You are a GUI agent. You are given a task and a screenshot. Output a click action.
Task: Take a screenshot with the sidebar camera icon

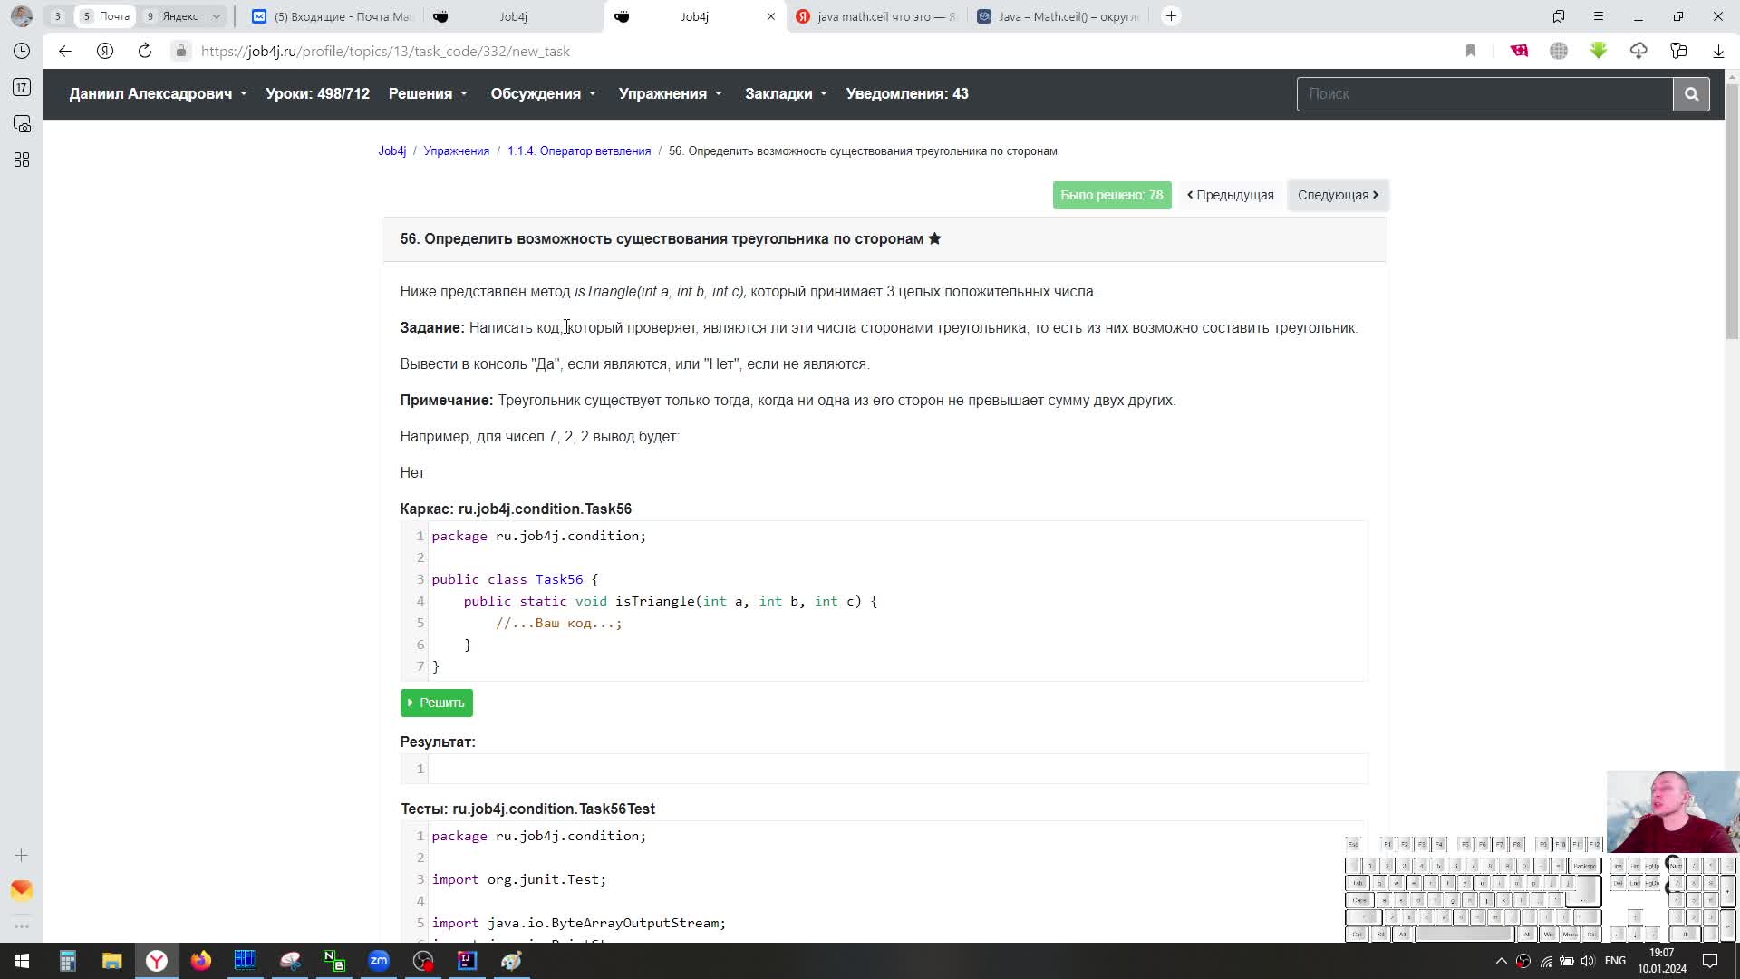point(22,124)
